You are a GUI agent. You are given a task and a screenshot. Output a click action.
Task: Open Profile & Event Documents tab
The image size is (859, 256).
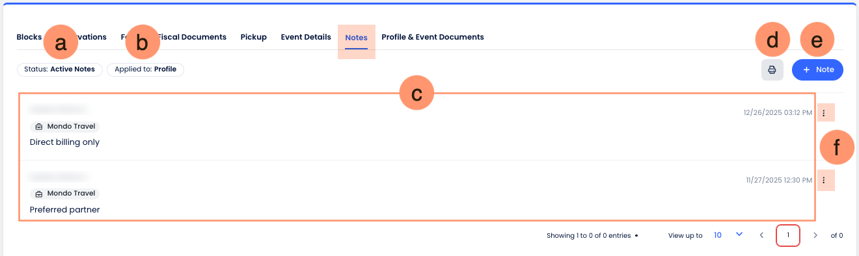tap(433, 37)
